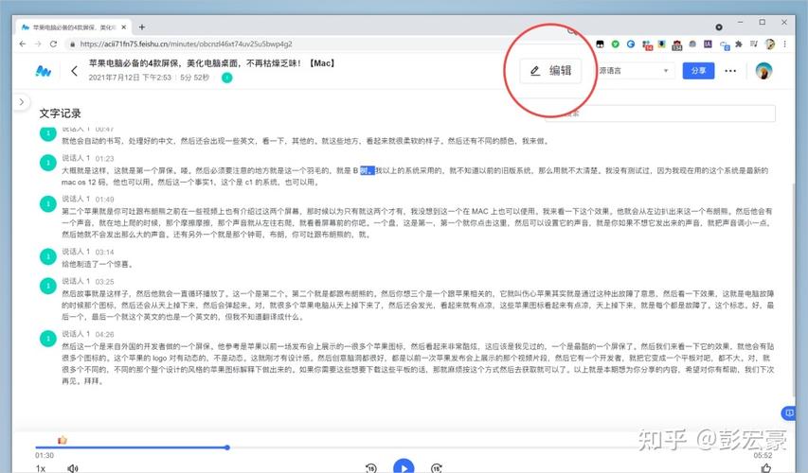Open the blue G extension icon
The height and width of the screenshot is (473, 808).
click(631, 44)
